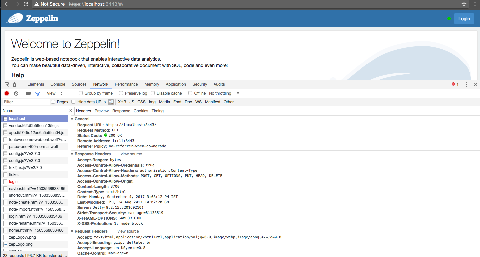Open the Elements tab

coord(36,84)
